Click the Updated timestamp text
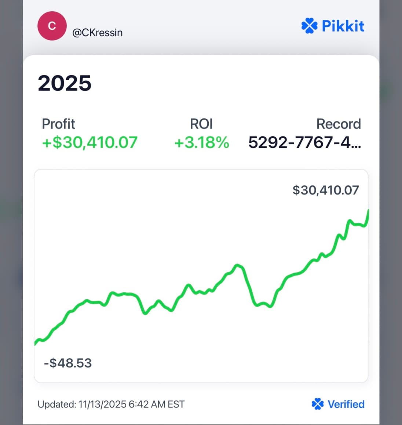 pyautogui.click(x=111, y=404)
